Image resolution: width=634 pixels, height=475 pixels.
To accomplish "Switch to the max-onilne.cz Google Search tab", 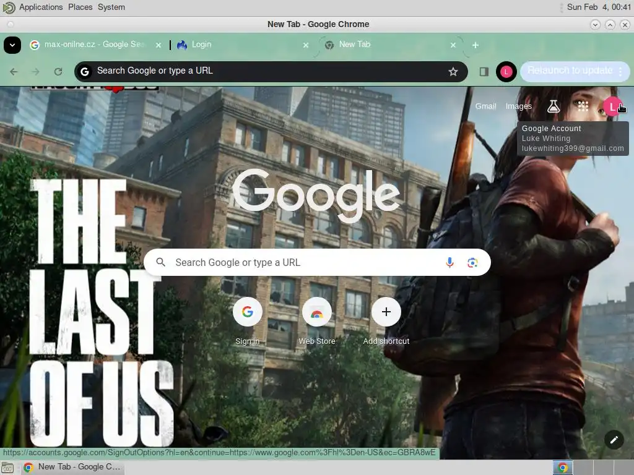I will tap(95, 45).
